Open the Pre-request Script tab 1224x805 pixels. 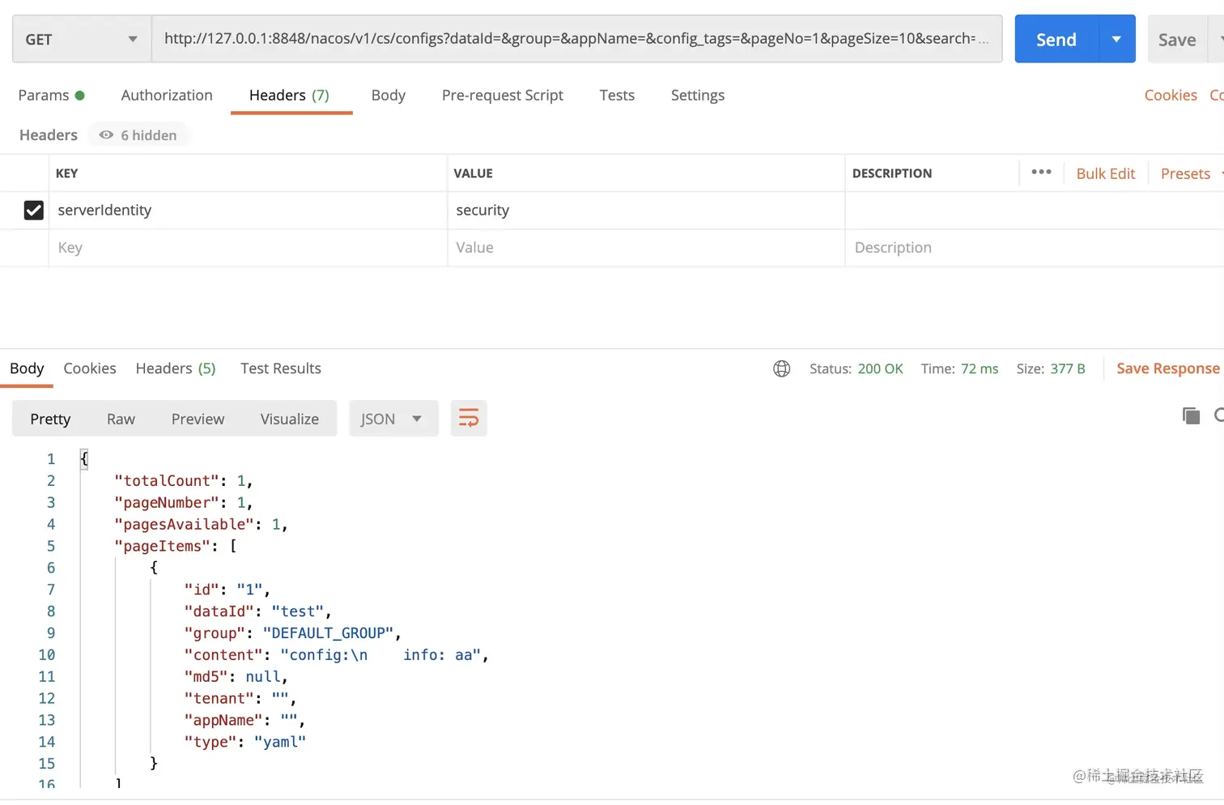pyautogui.click(x=502, y=96)
